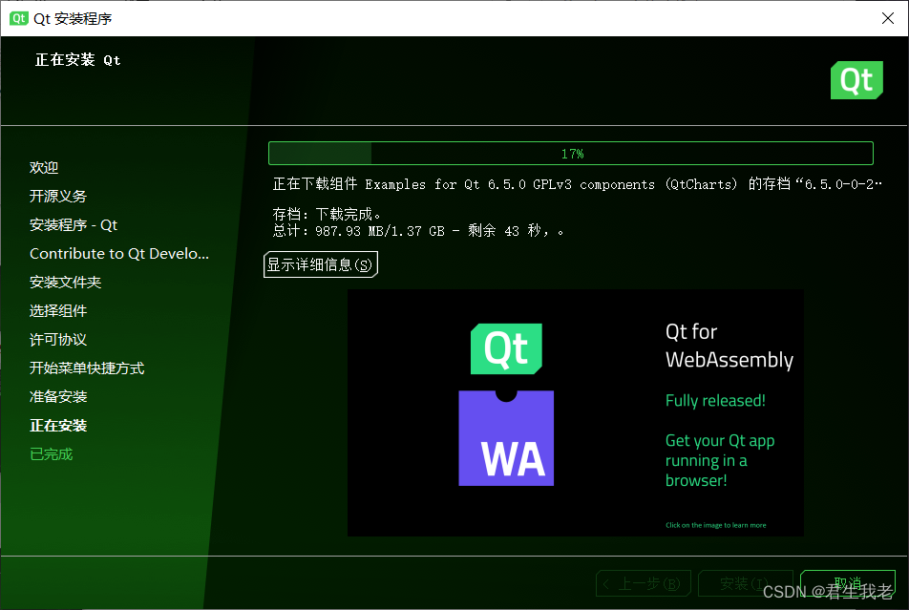
Task: Click the disabled 上一步(B) back button
Action: 644,583
